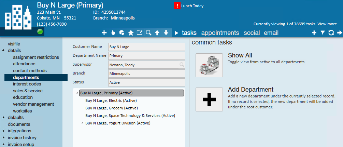This screenshot has width=343, height=147.
Task: Switch to the email tab
Action: click(x=271, y=33)
